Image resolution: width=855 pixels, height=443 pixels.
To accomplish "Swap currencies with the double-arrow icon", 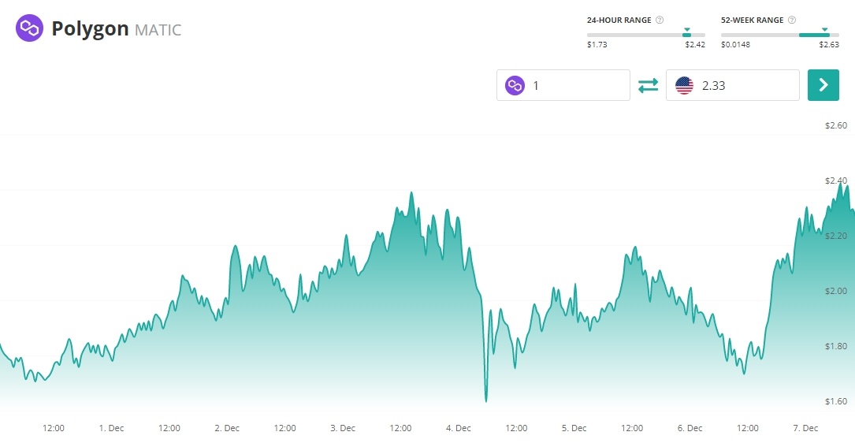I will pyautogui.click(x=648, y=85).
